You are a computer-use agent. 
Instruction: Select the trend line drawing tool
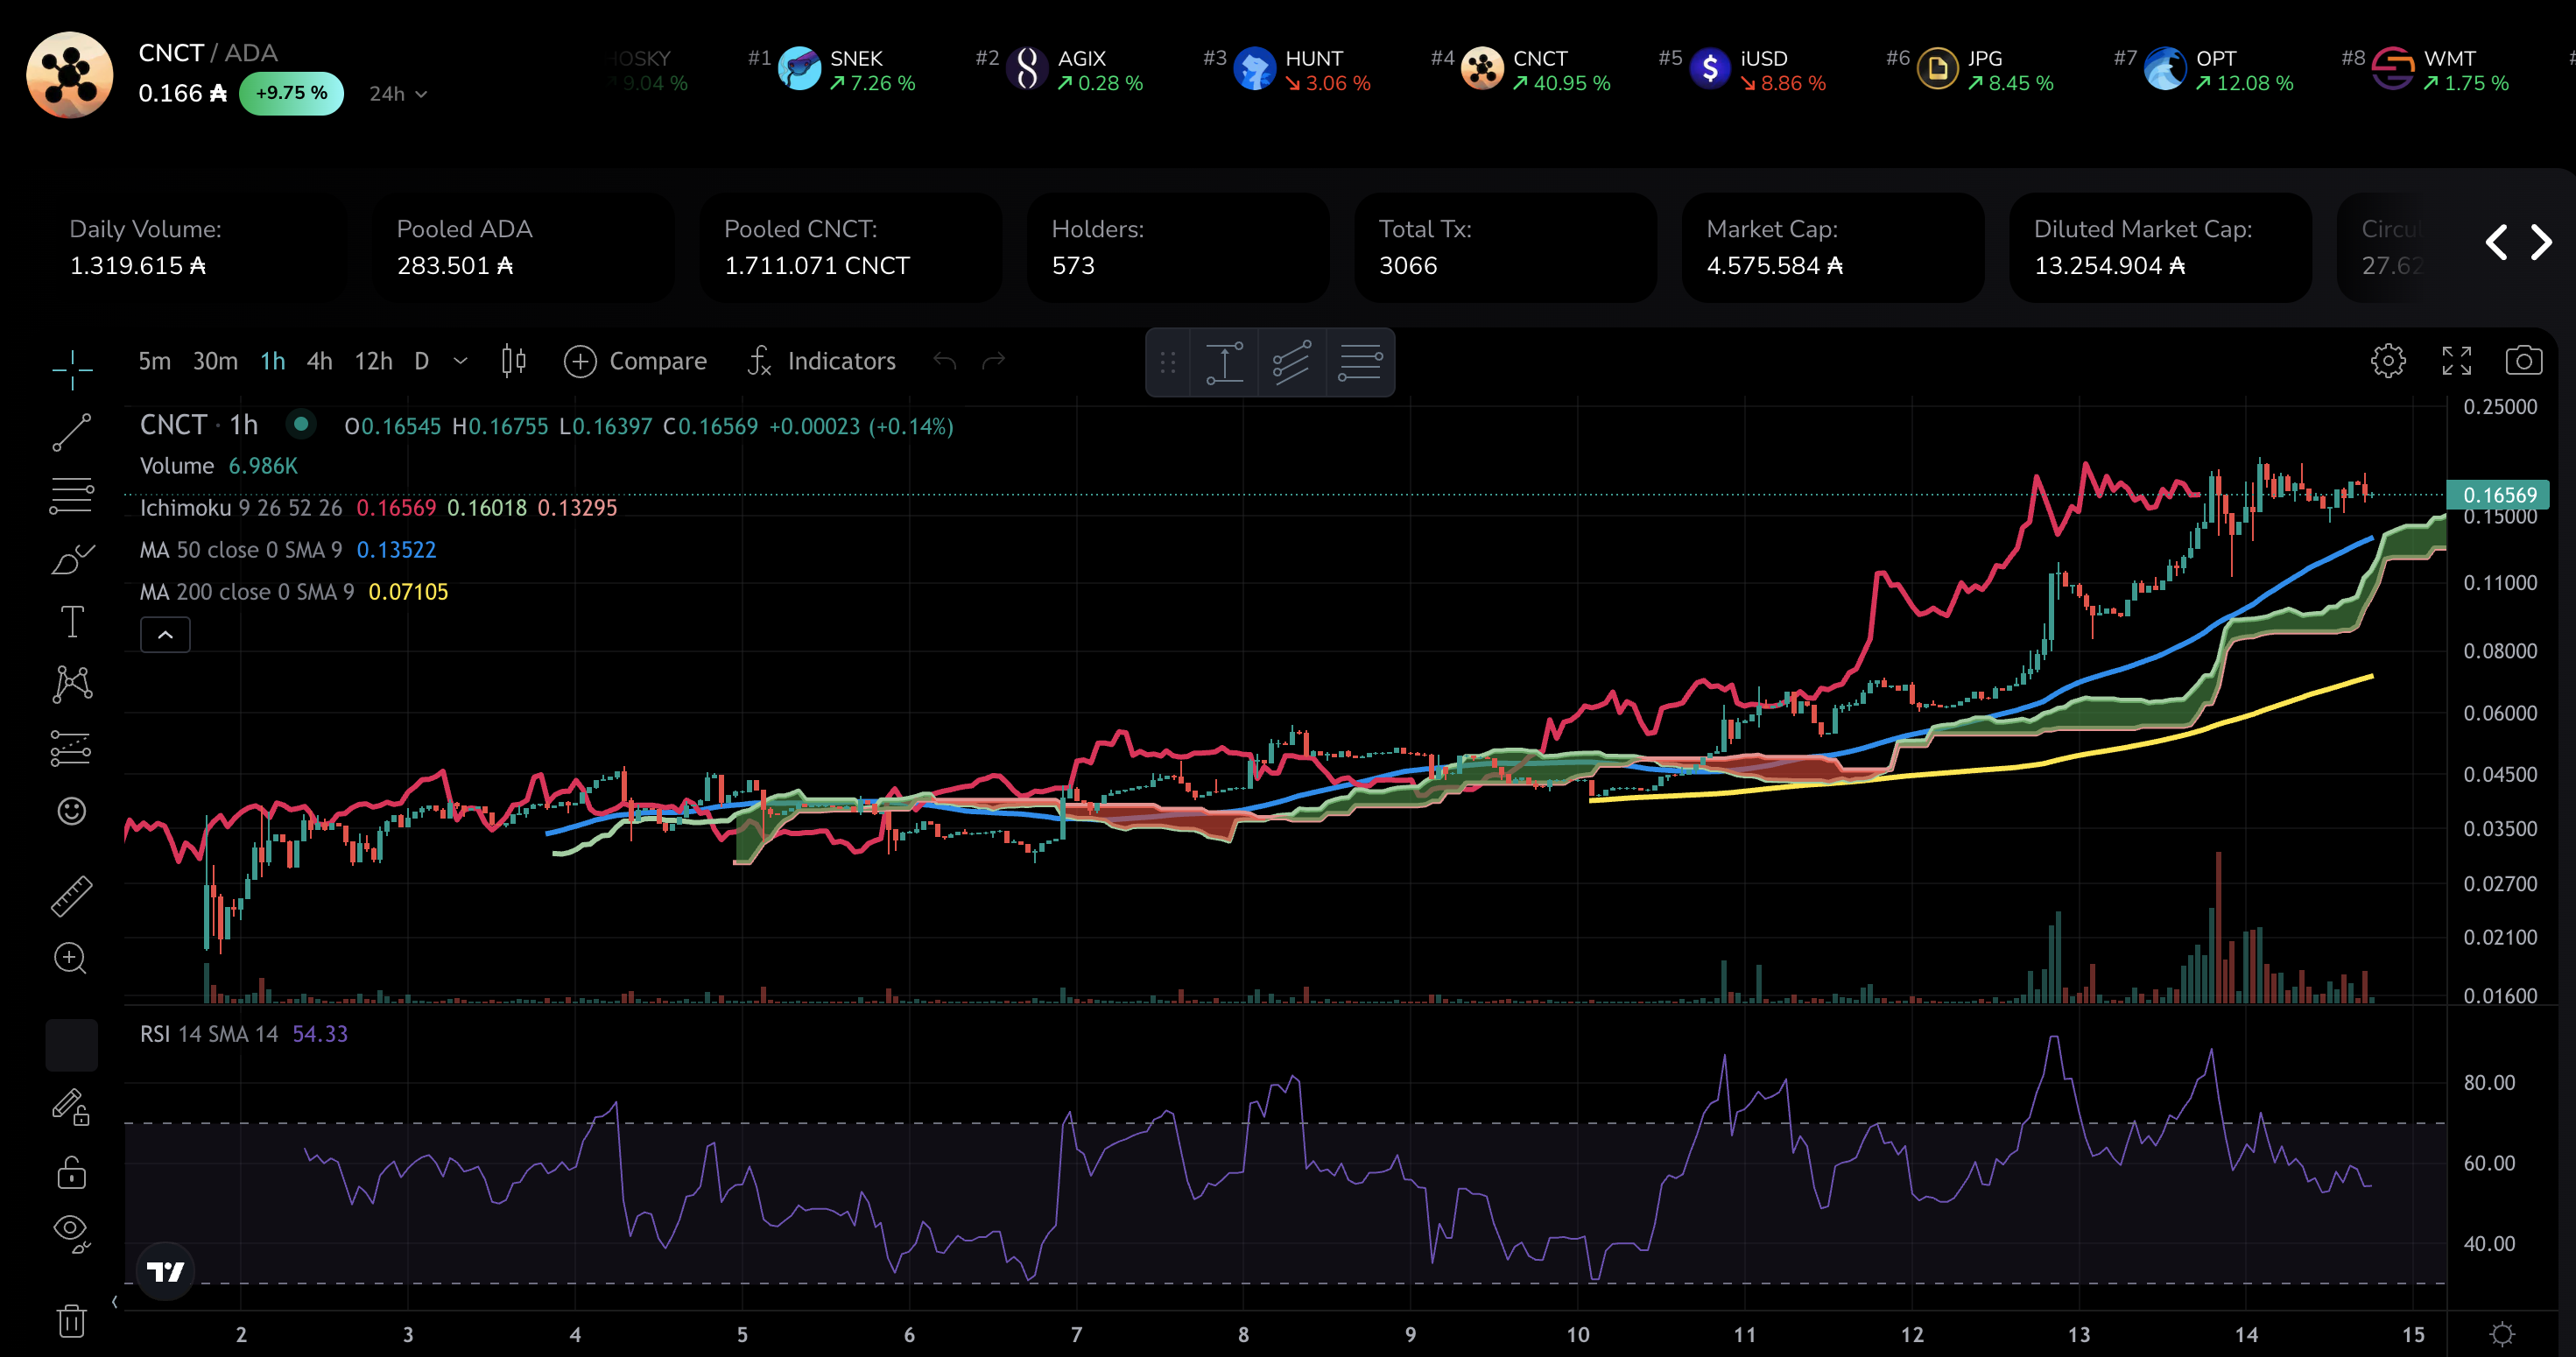pyautogui.click(x=71, y=432)
